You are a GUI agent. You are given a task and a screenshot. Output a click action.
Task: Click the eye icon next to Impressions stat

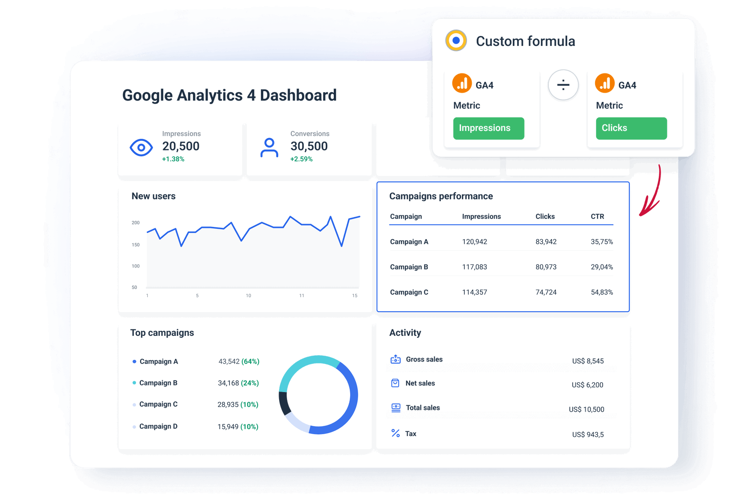141,147
